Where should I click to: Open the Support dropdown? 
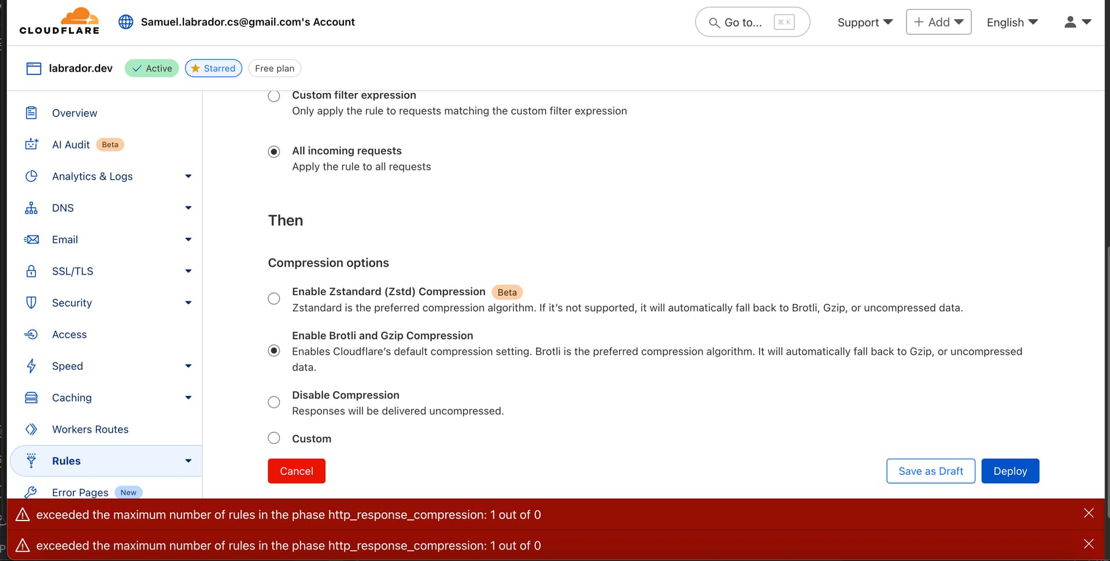pos(865,22)
